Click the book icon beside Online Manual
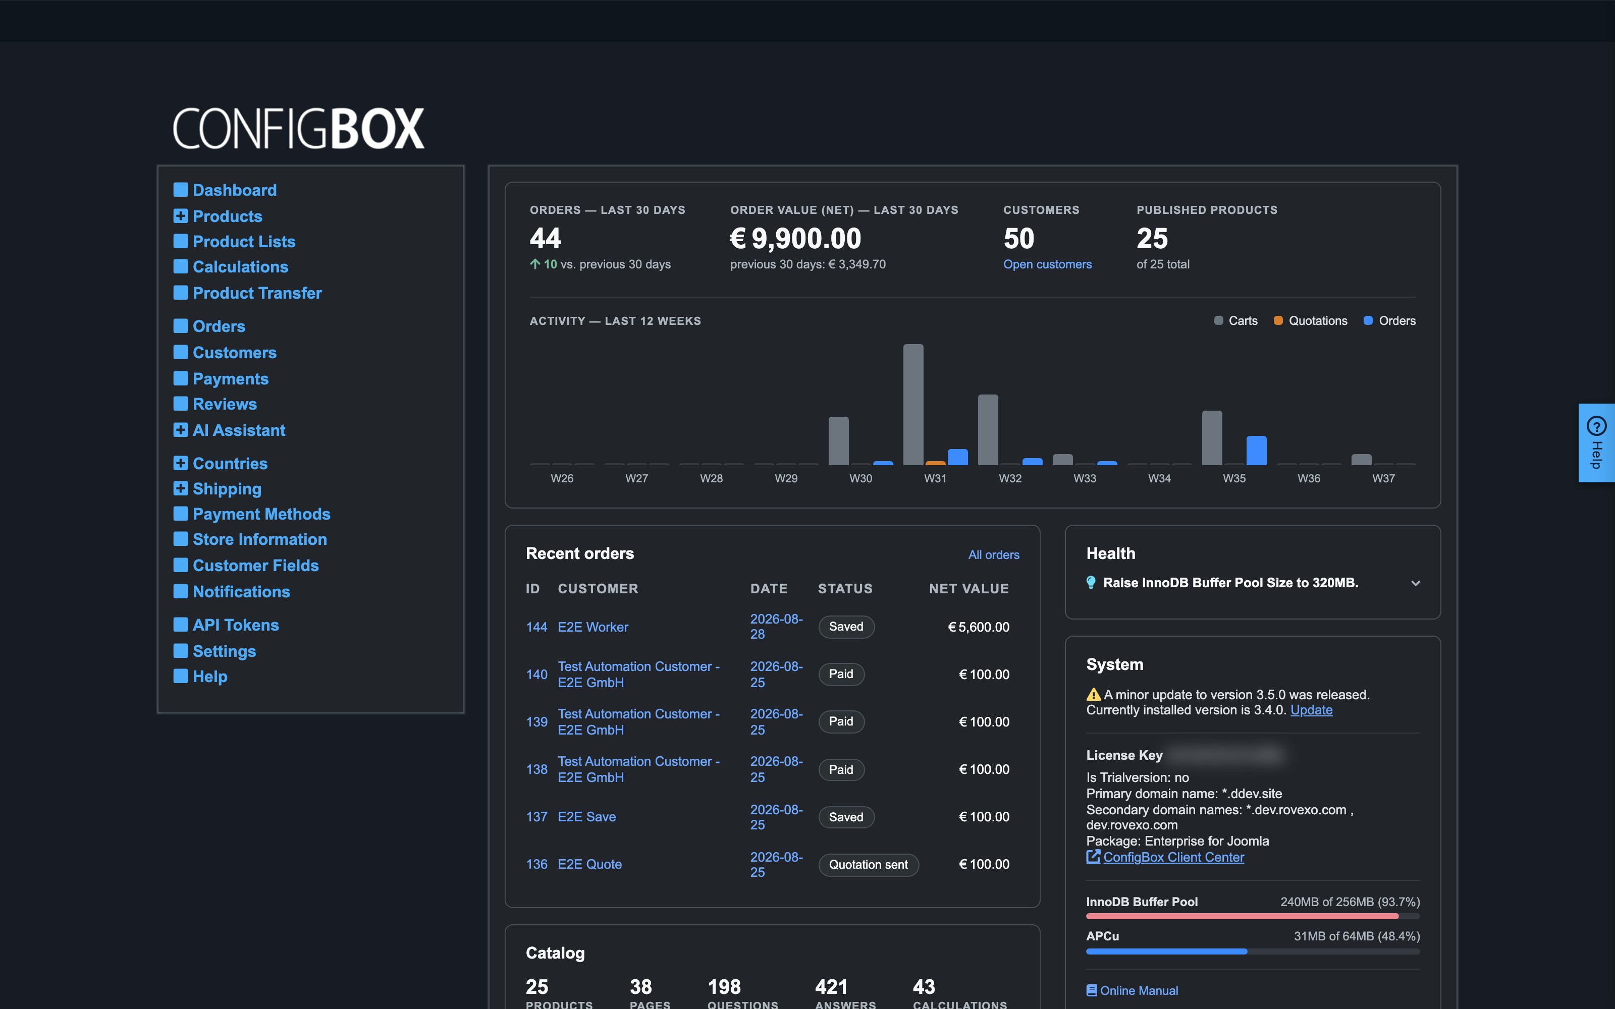 pos(1092,991)
